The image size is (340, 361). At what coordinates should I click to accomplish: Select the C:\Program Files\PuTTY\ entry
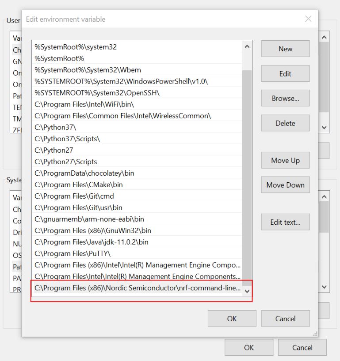73,254
